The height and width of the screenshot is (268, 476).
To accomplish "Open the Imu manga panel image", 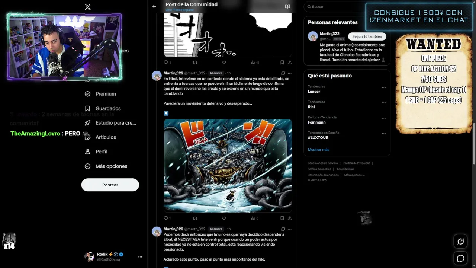I will [228, 166].
